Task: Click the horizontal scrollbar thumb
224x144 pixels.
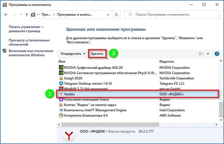Action: (x=110, y=124)
